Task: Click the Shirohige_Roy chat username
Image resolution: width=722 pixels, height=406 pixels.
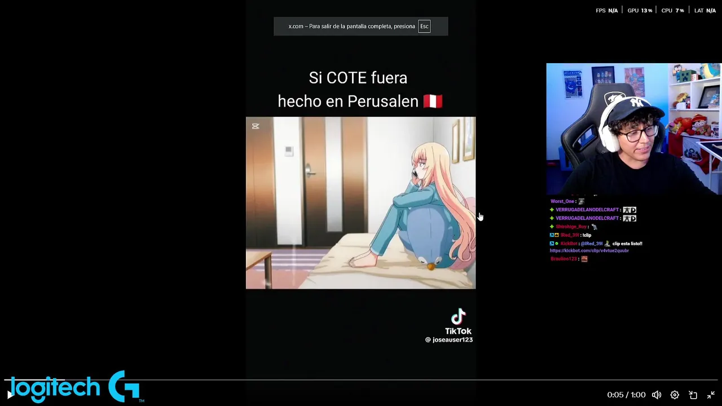Action: (571, 227)
